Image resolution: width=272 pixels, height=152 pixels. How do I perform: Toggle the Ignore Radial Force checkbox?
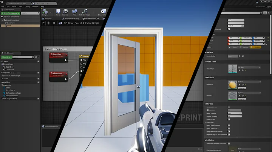[x=229, y=129]
